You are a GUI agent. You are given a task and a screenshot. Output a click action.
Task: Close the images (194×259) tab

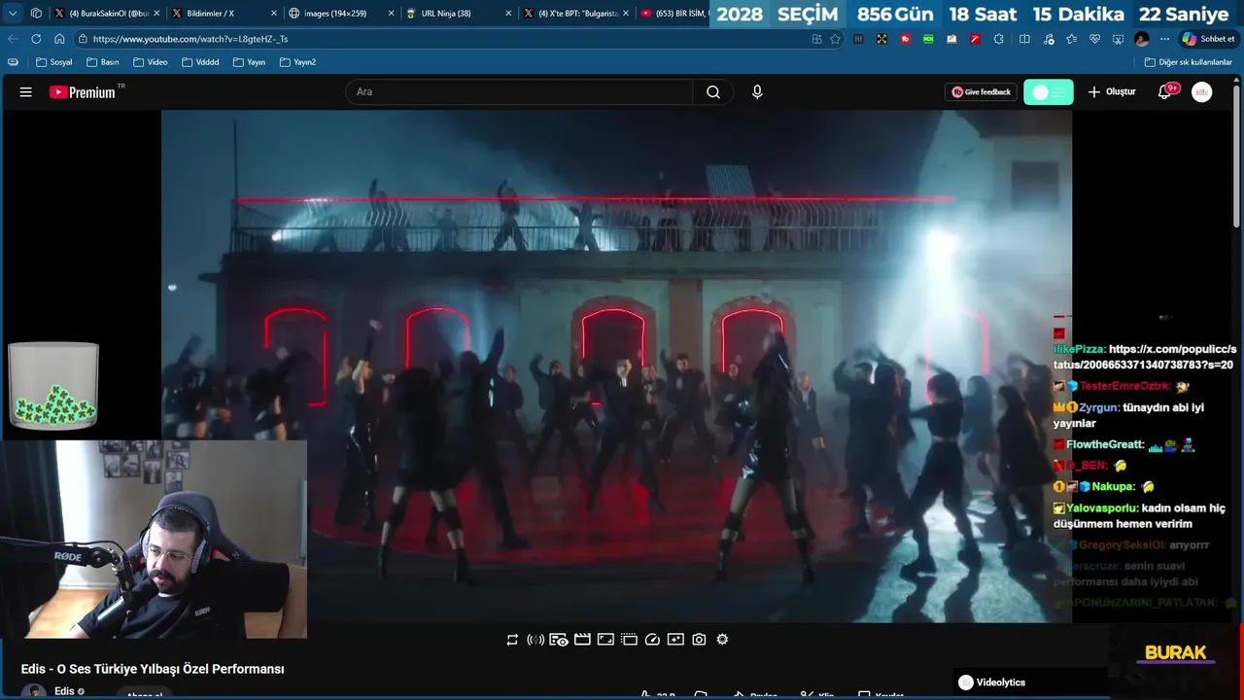tap(391, 14)
